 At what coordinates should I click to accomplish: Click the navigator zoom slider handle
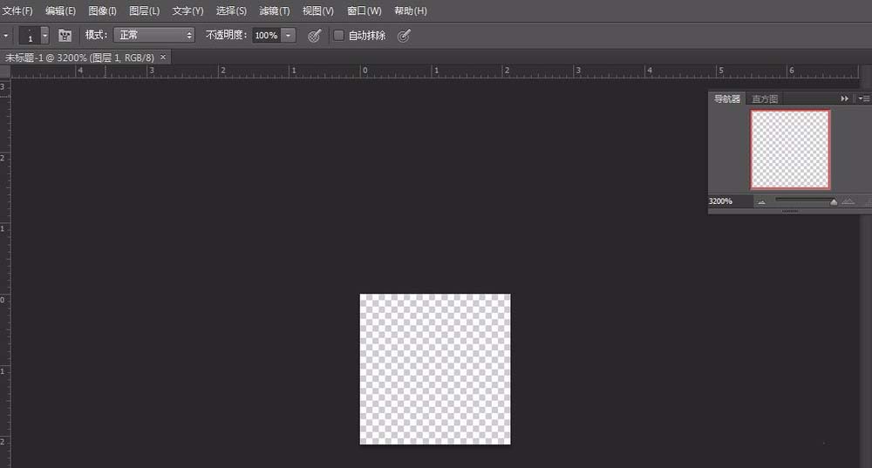834,201
